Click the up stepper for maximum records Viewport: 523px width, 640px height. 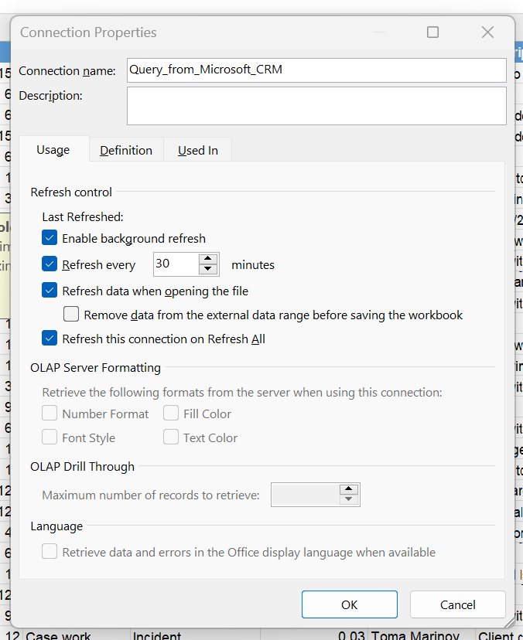pos(348,490)
